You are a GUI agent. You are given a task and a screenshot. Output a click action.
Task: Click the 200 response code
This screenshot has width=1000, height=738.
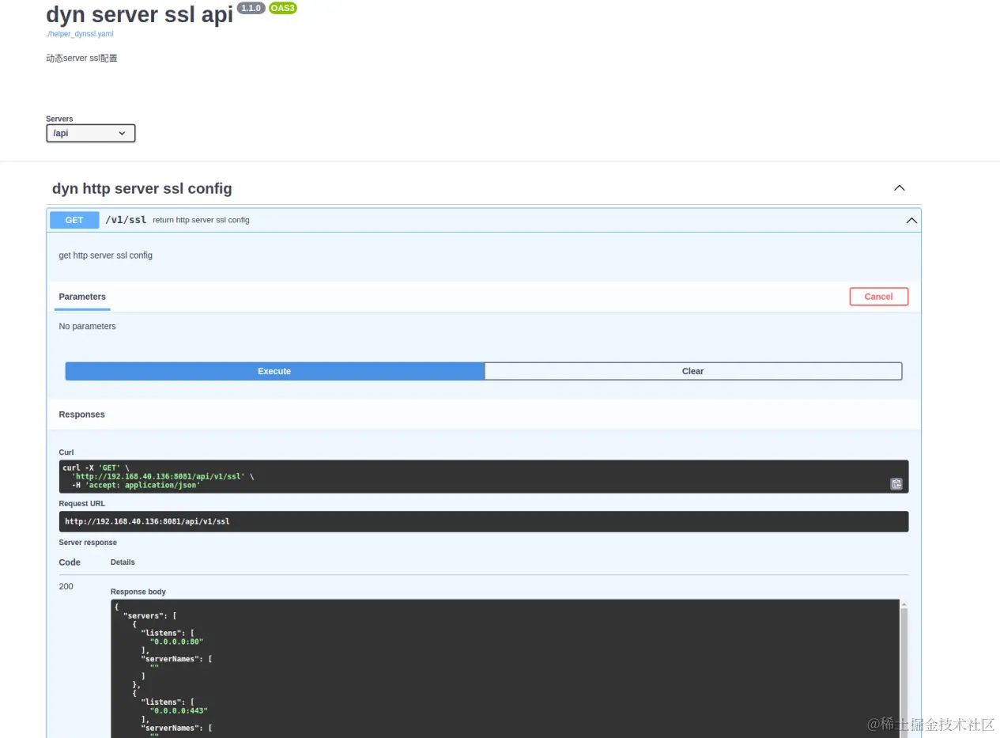pos(66,586)
